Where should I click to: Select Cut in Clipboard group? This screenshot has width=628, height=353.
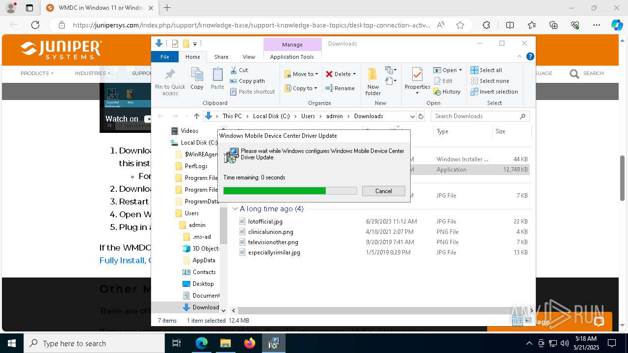(239, 70)
